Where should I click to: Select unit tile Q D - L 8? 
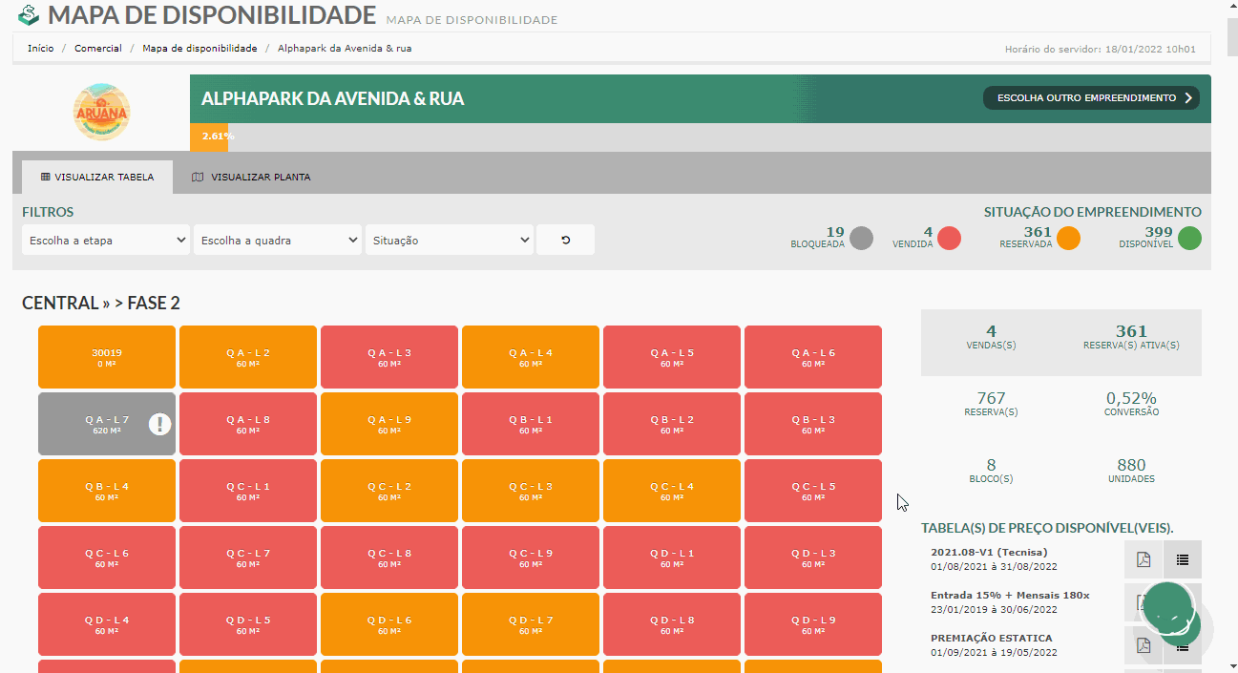(672, 624)
